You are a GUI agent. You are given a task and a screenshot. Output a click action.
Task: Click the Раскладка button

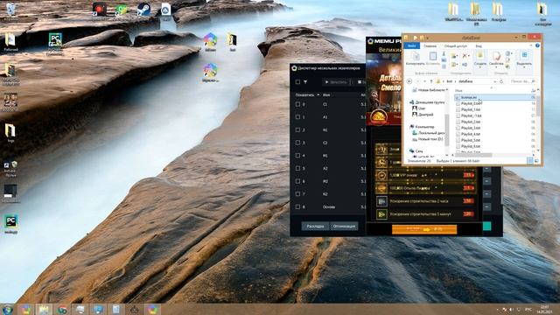pos(315,226)
